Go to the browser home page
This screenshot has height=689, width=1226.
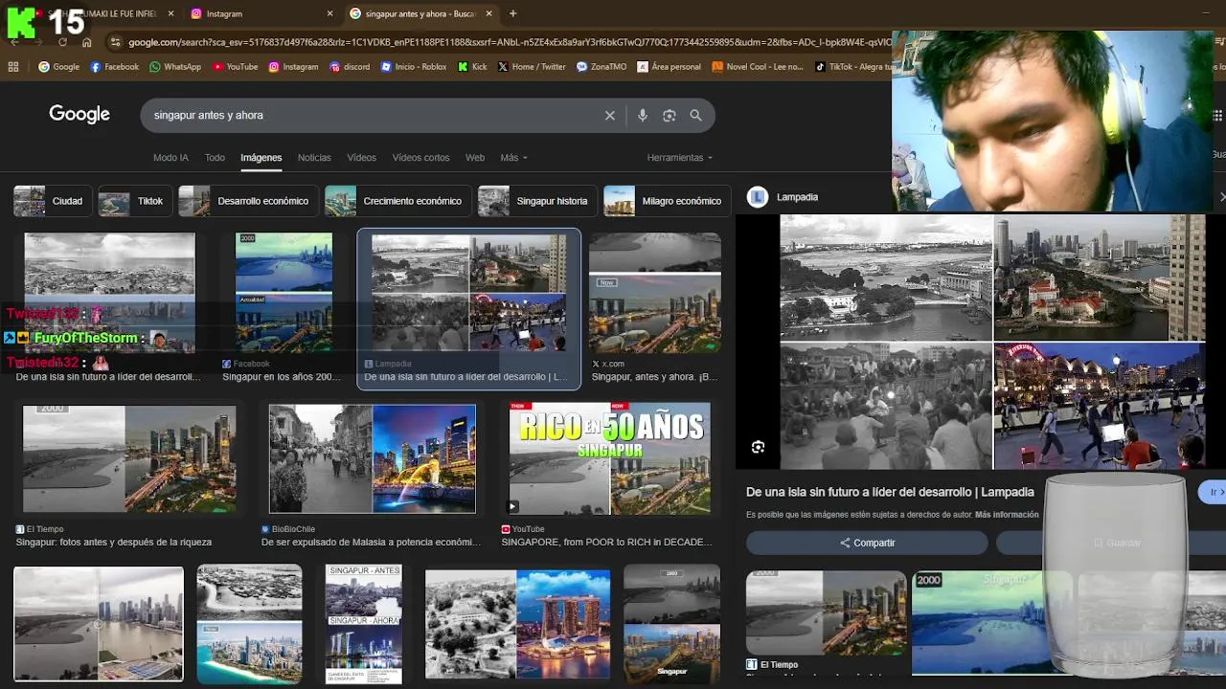click(x=86, y=42)
